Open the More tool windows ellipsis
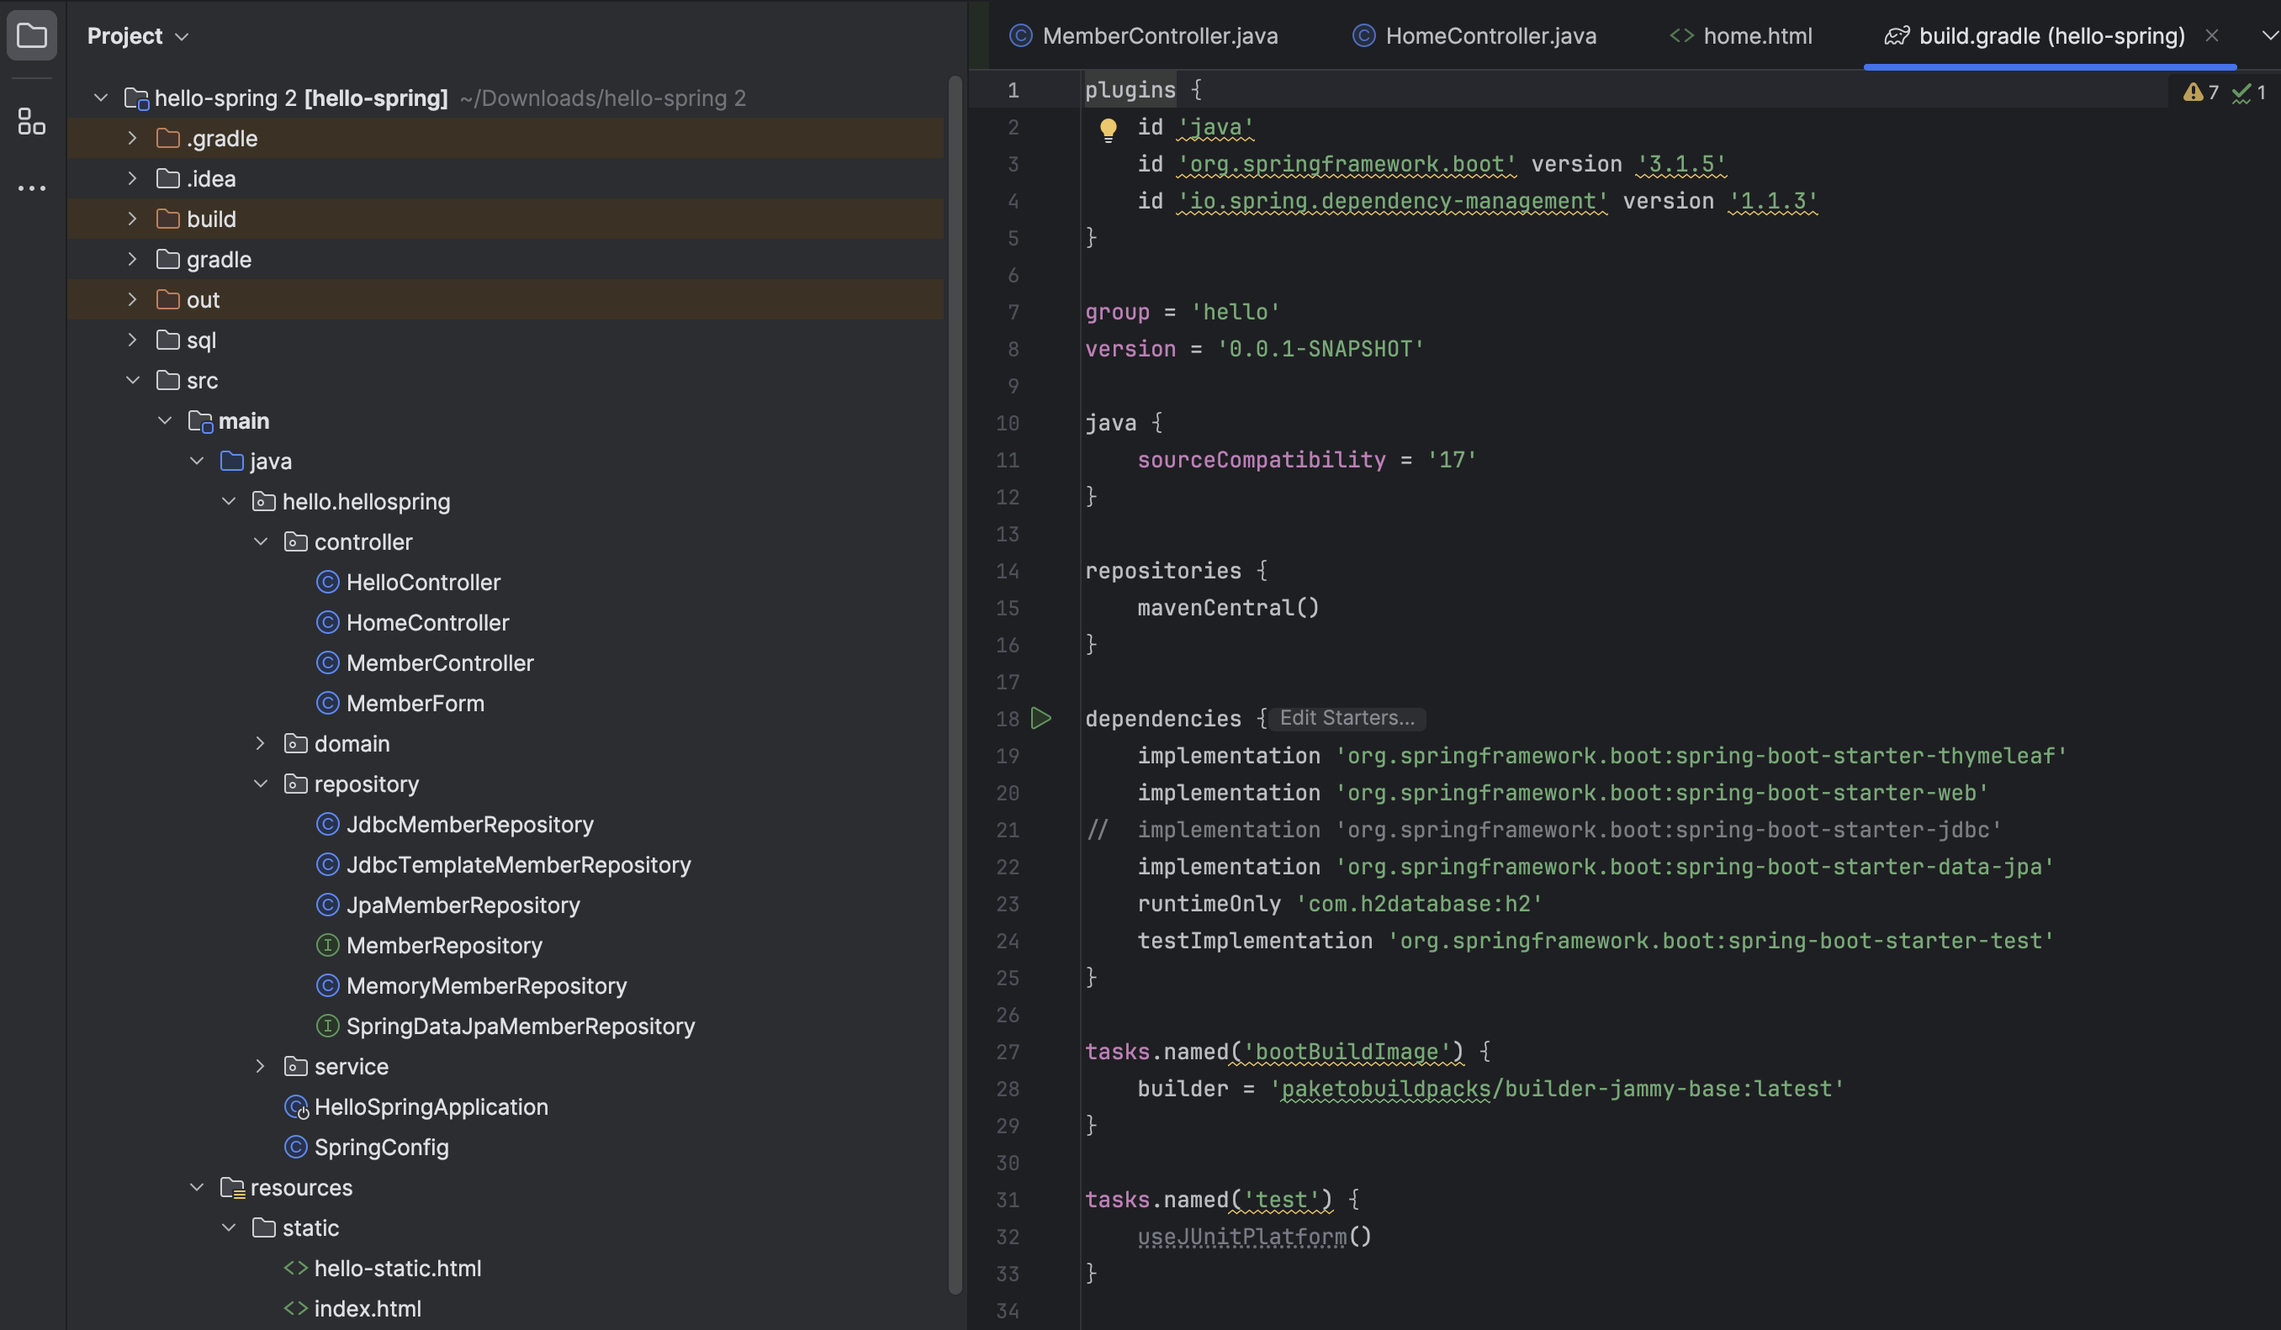The width and height of the screenshot is (2281, 1330). point(32,188)
